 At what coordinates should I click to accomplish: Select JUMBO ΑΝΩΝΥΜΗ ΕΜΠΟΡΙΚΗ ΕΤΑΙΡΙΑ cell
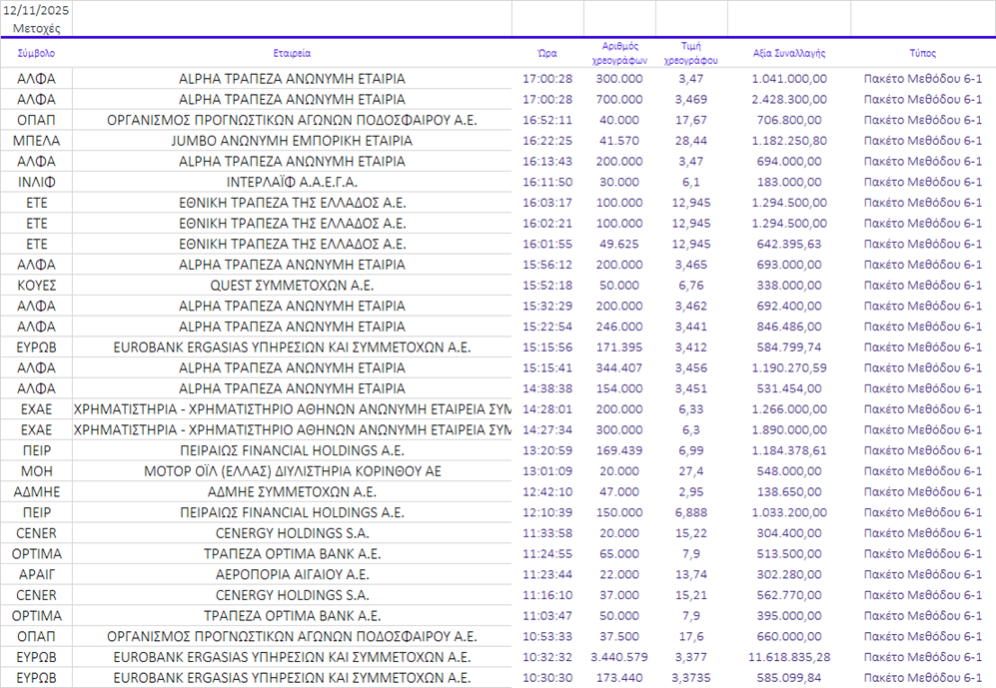[x=292, y=141]
